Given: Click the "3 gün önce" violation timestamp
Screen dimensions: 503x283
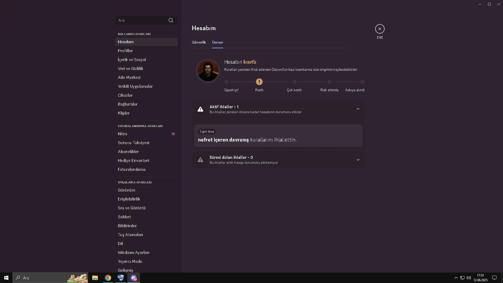Looking at the screenshot, I should [207, 132].
